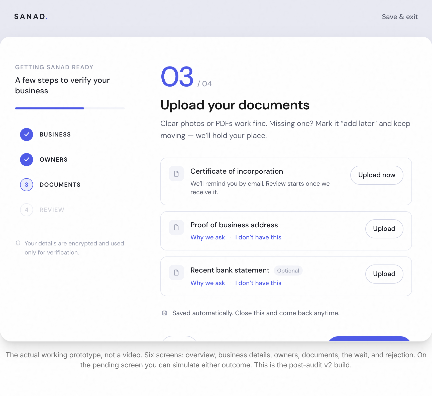Click the Proof of business address file icon
432x396 pixels.
coord(176,227)
